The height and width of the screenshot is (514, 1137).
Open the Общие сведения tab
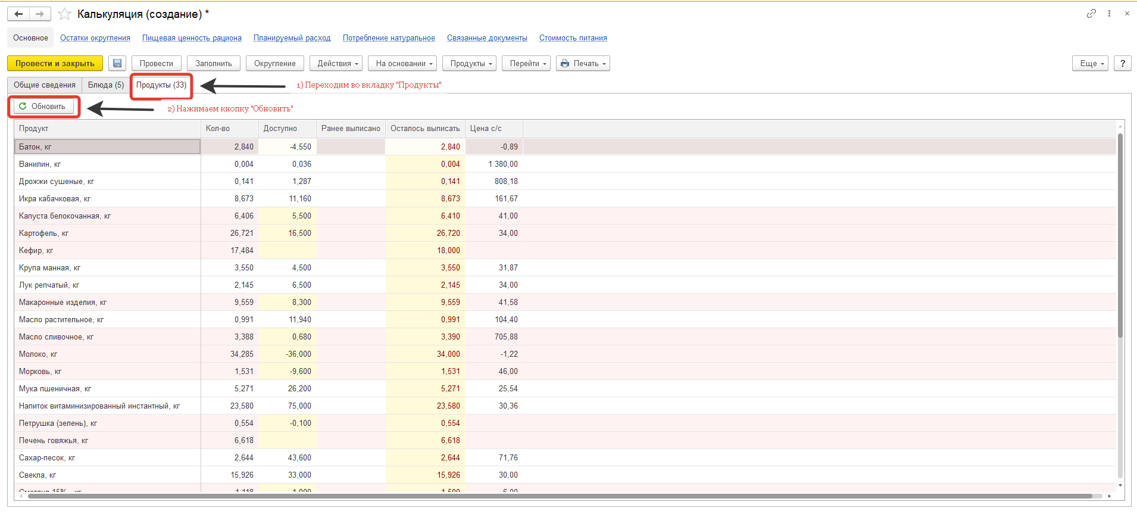tap(45, 85)
